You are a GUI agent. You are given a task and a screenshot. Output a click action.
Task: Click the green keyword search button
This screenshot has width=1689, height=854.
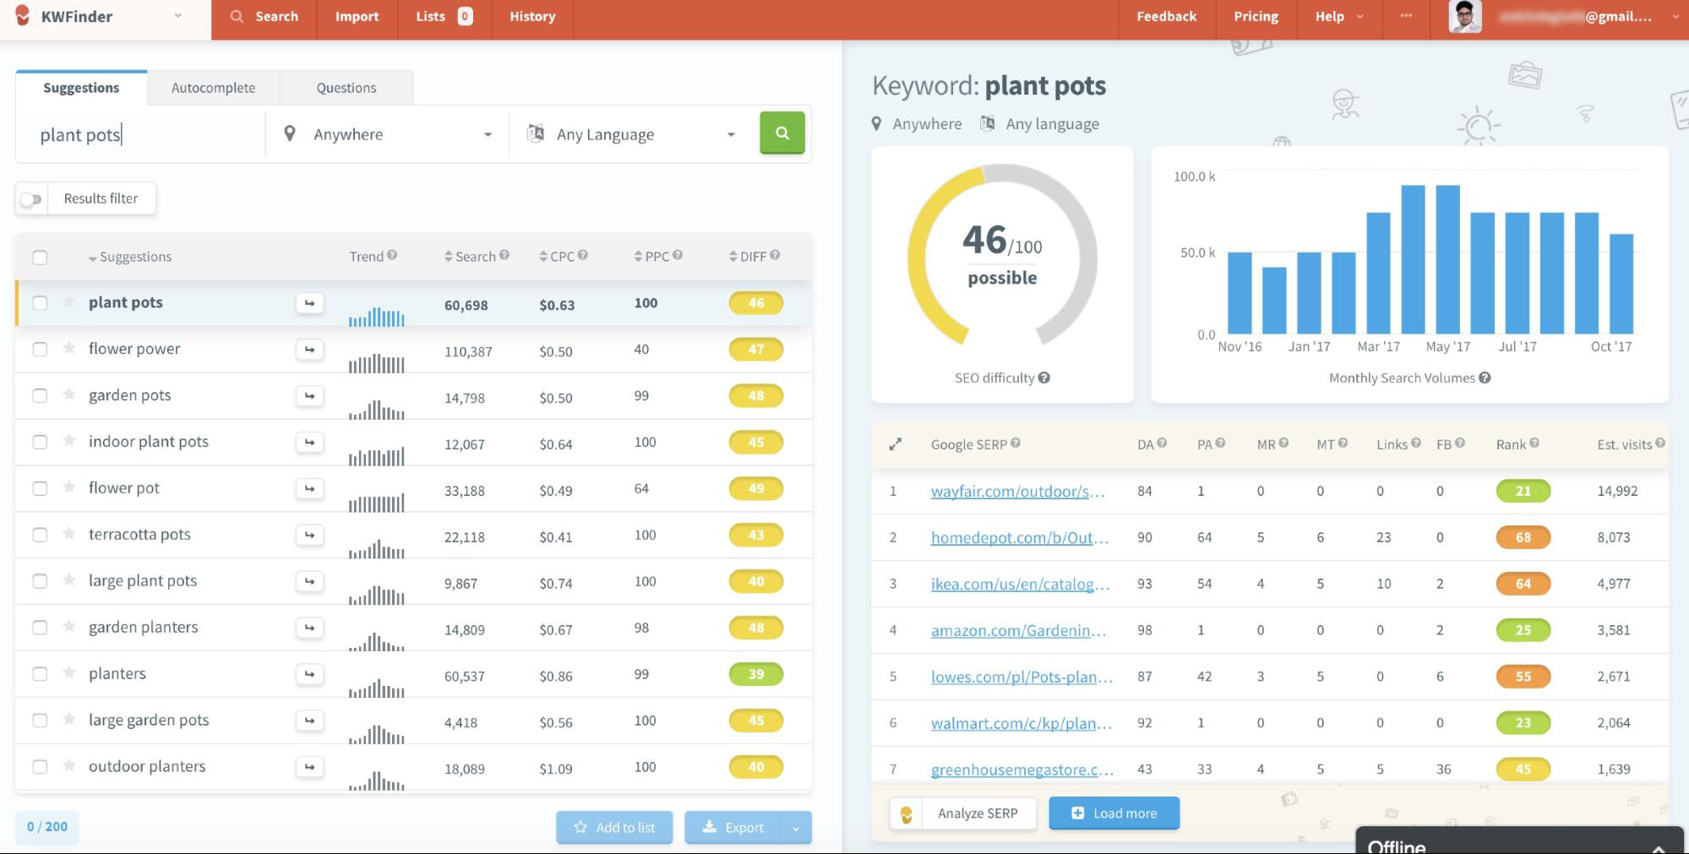click(781, 133)
